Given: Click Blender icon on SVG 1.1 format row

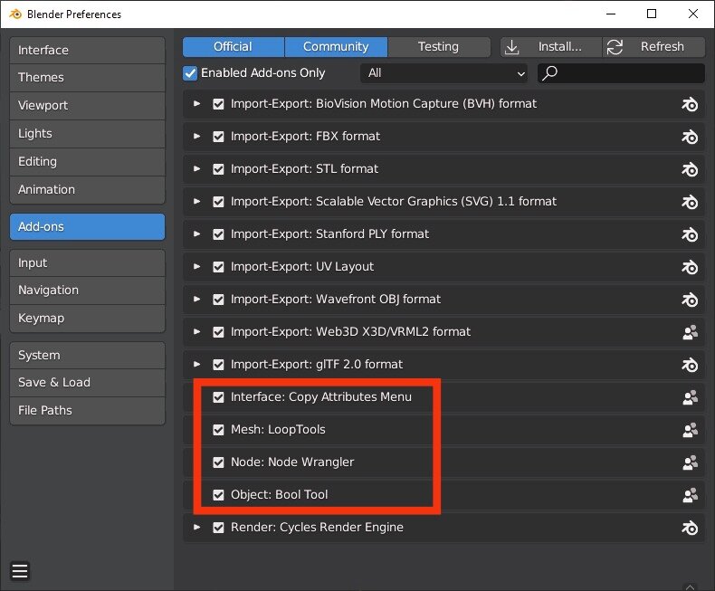Looking at the screenshot, I should click(x=690, y=202).
